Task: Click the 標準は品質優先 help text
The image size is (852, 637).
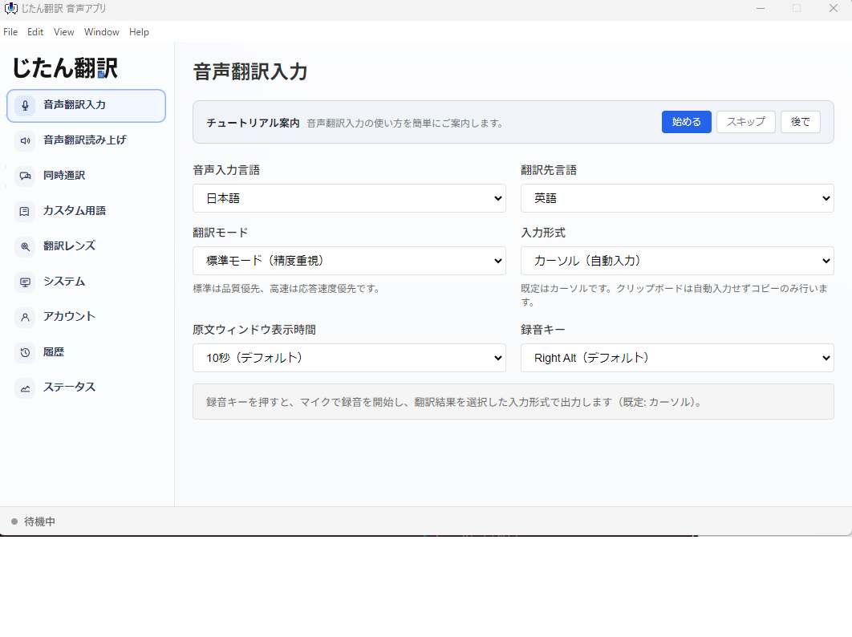Action: click(287, 289)
